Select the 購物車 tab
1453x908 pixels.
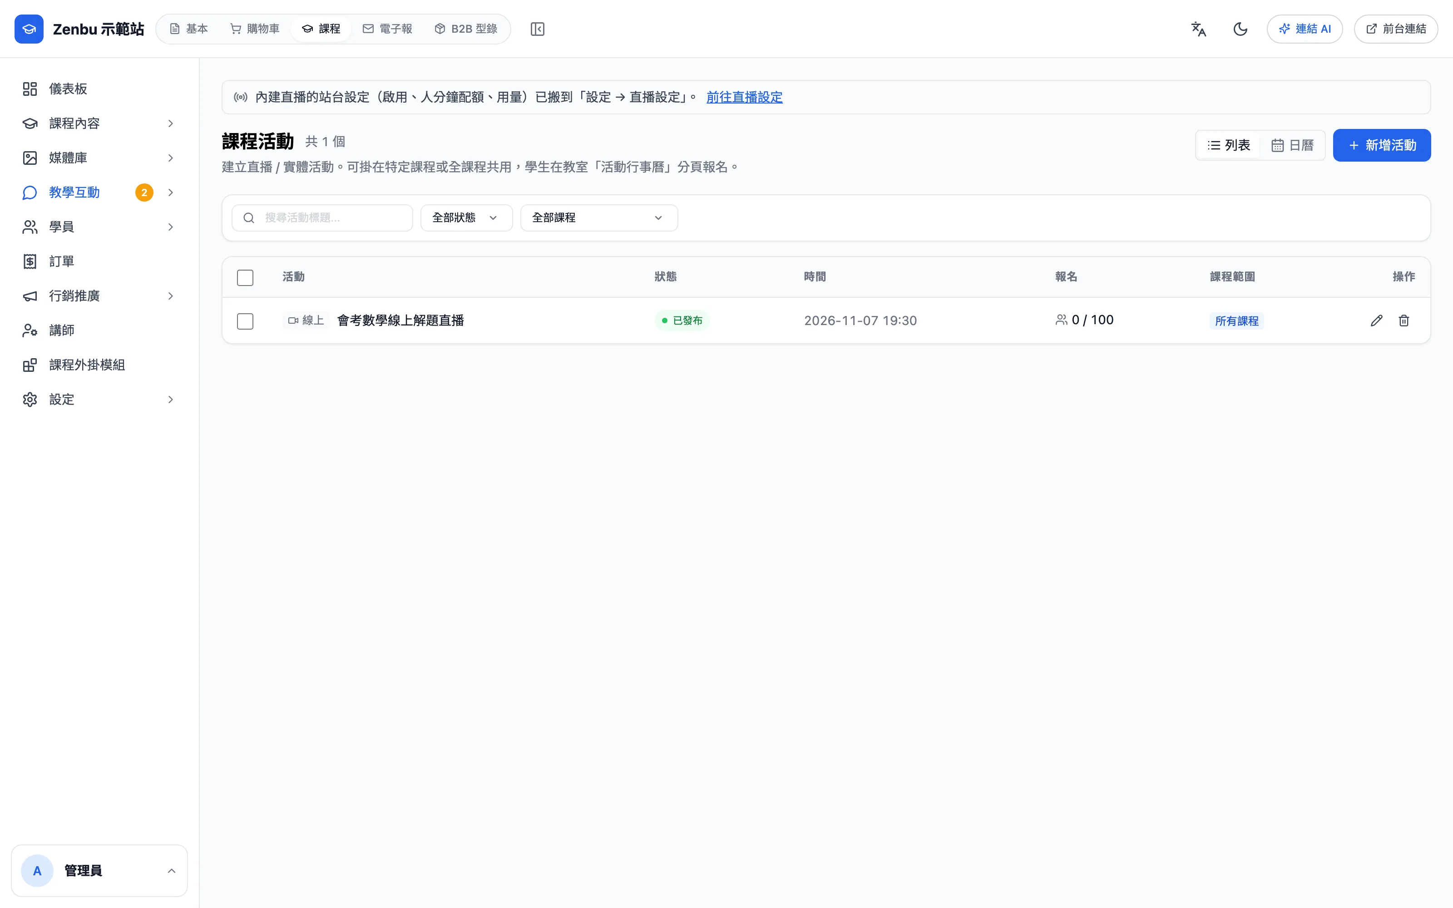pos(255,29)
